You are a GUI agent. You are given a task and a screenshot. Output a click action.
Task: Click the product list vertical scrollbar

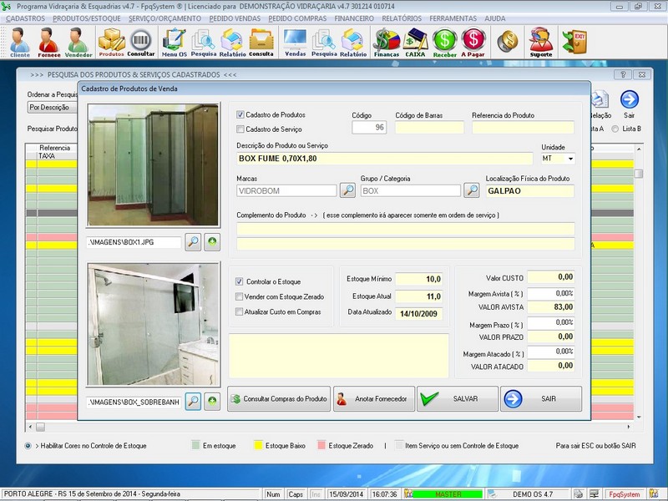point(639,281)
